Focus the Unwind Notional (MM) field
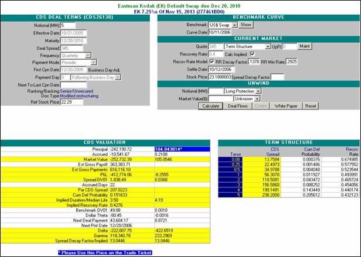The image size is (361, 257). (216, 91)
